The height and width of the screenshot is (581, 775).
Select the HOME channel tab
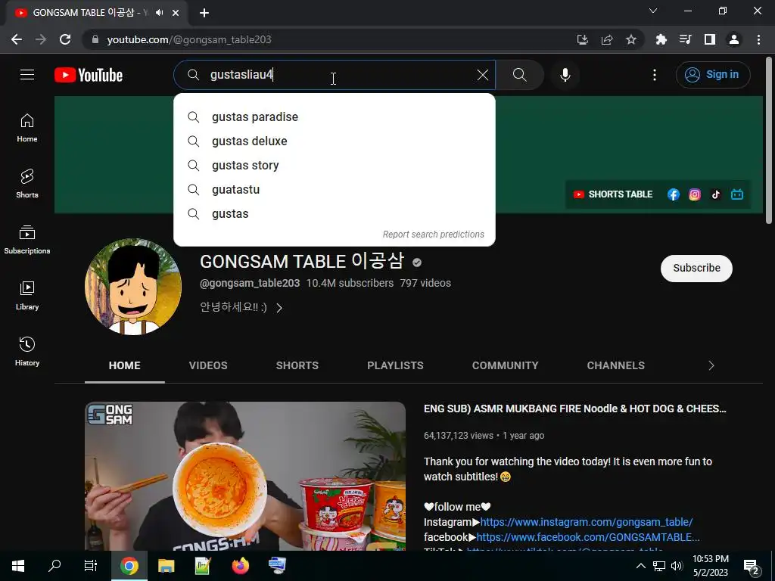[125, 365]
